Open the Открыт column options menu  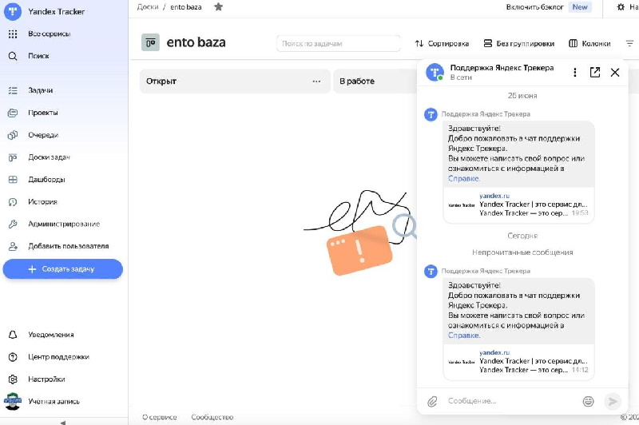[317, 81]
